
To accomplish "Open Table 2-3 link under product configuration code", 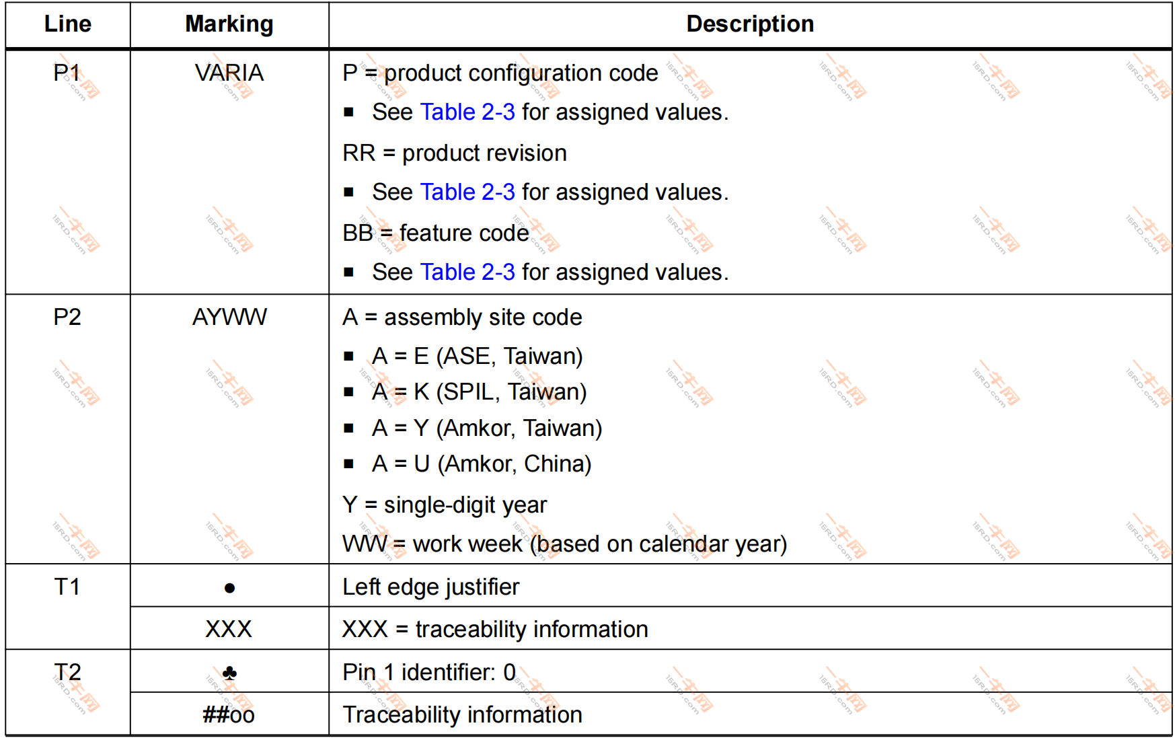I will [467, 112].
